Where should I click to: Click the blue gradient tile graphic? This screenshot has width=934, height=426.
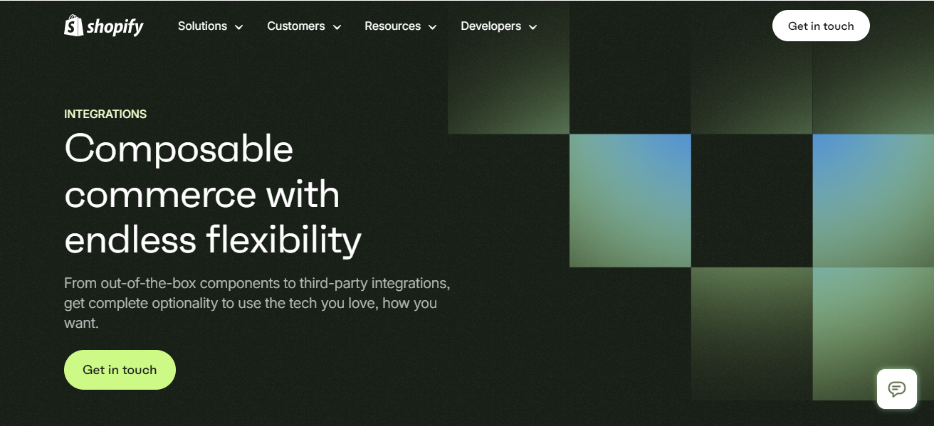point(629,199)
